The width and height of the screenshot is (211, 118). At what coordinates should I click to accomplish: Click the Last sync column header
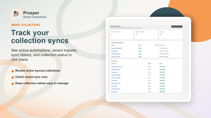[x=162, y=45]
